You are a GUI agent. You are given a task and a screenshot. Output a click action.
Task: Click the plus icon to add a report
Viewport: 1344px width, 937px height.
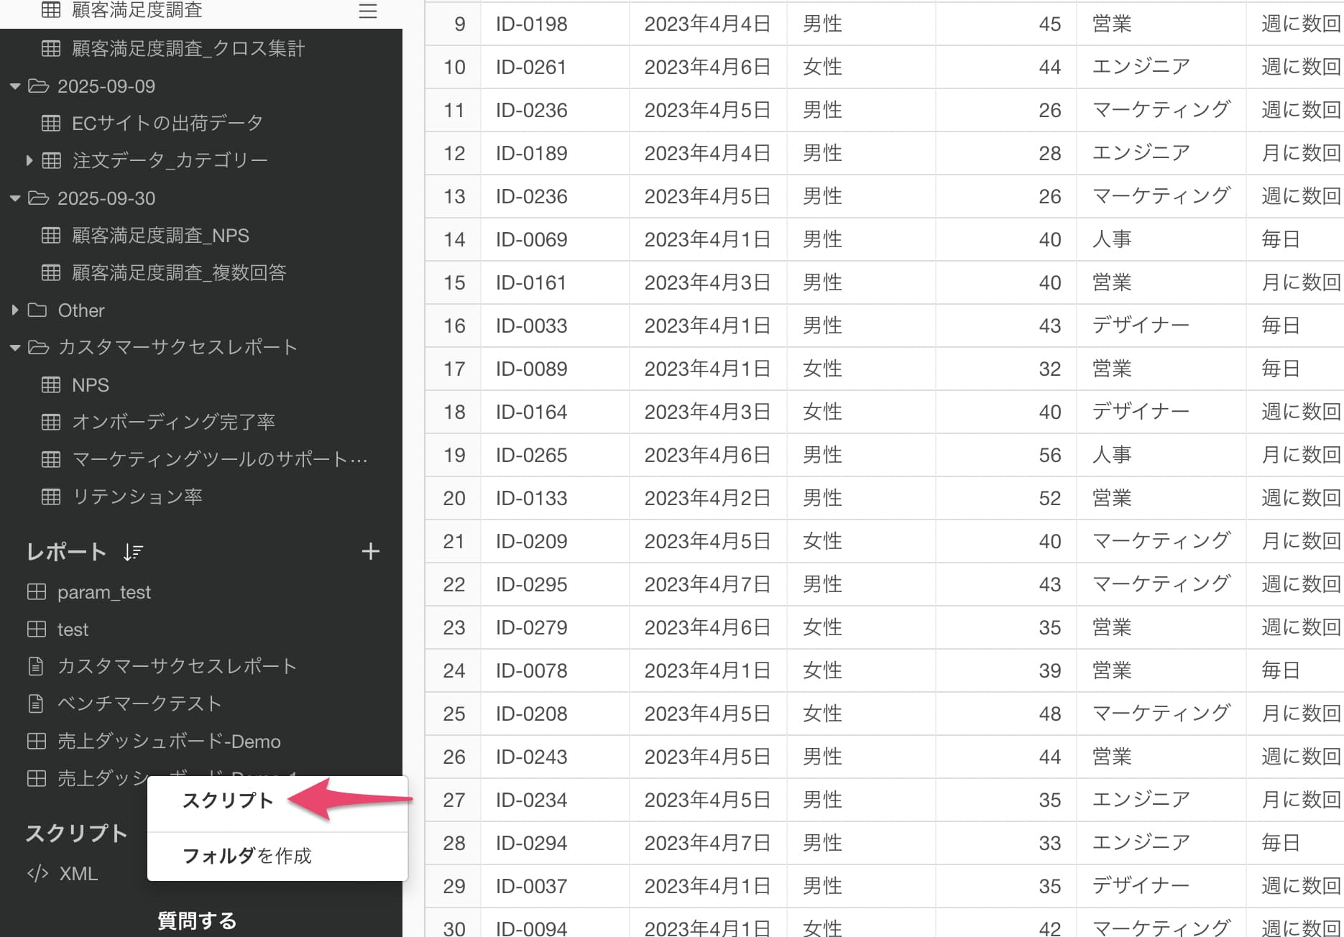click(370, 552)
